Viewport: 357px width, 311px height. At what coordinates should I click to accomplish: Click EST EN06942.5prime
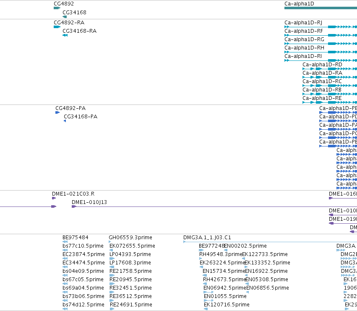coord(225,288)
